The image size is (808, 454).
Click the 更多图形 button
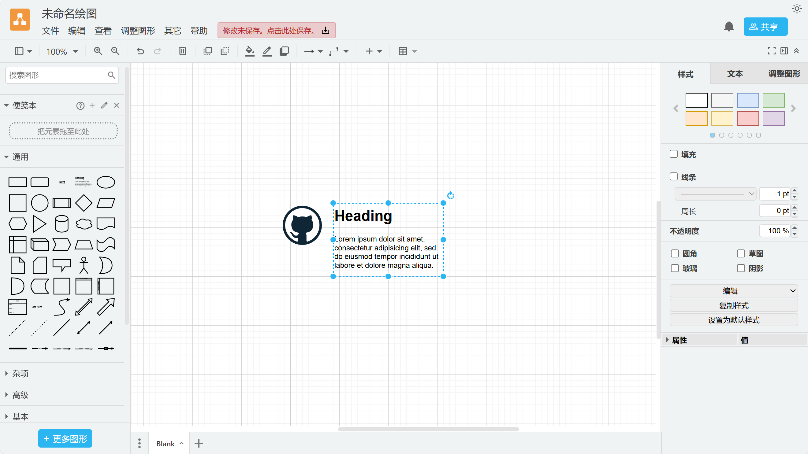click(x=65, y=438)
